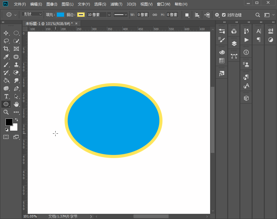Select the Eyedropper tool
Screen dimensions: 277x219
click(x=6, y=57)
